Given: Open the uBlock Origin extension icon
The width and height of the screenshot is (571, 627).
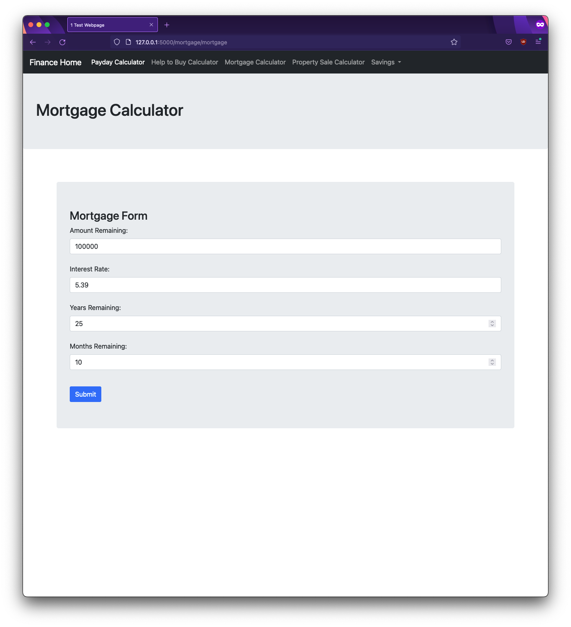Looking at the screenshot, I should point(523,42).
